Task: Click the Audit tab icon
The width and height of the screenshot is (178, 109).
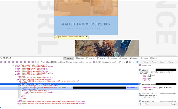Action: (x=151, y=58)
